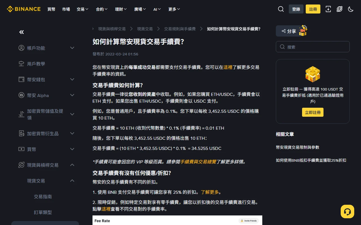This screenshot has width=361, height=225.
Task: Toggle dark mode moon icon
Action: coord(351,9)
